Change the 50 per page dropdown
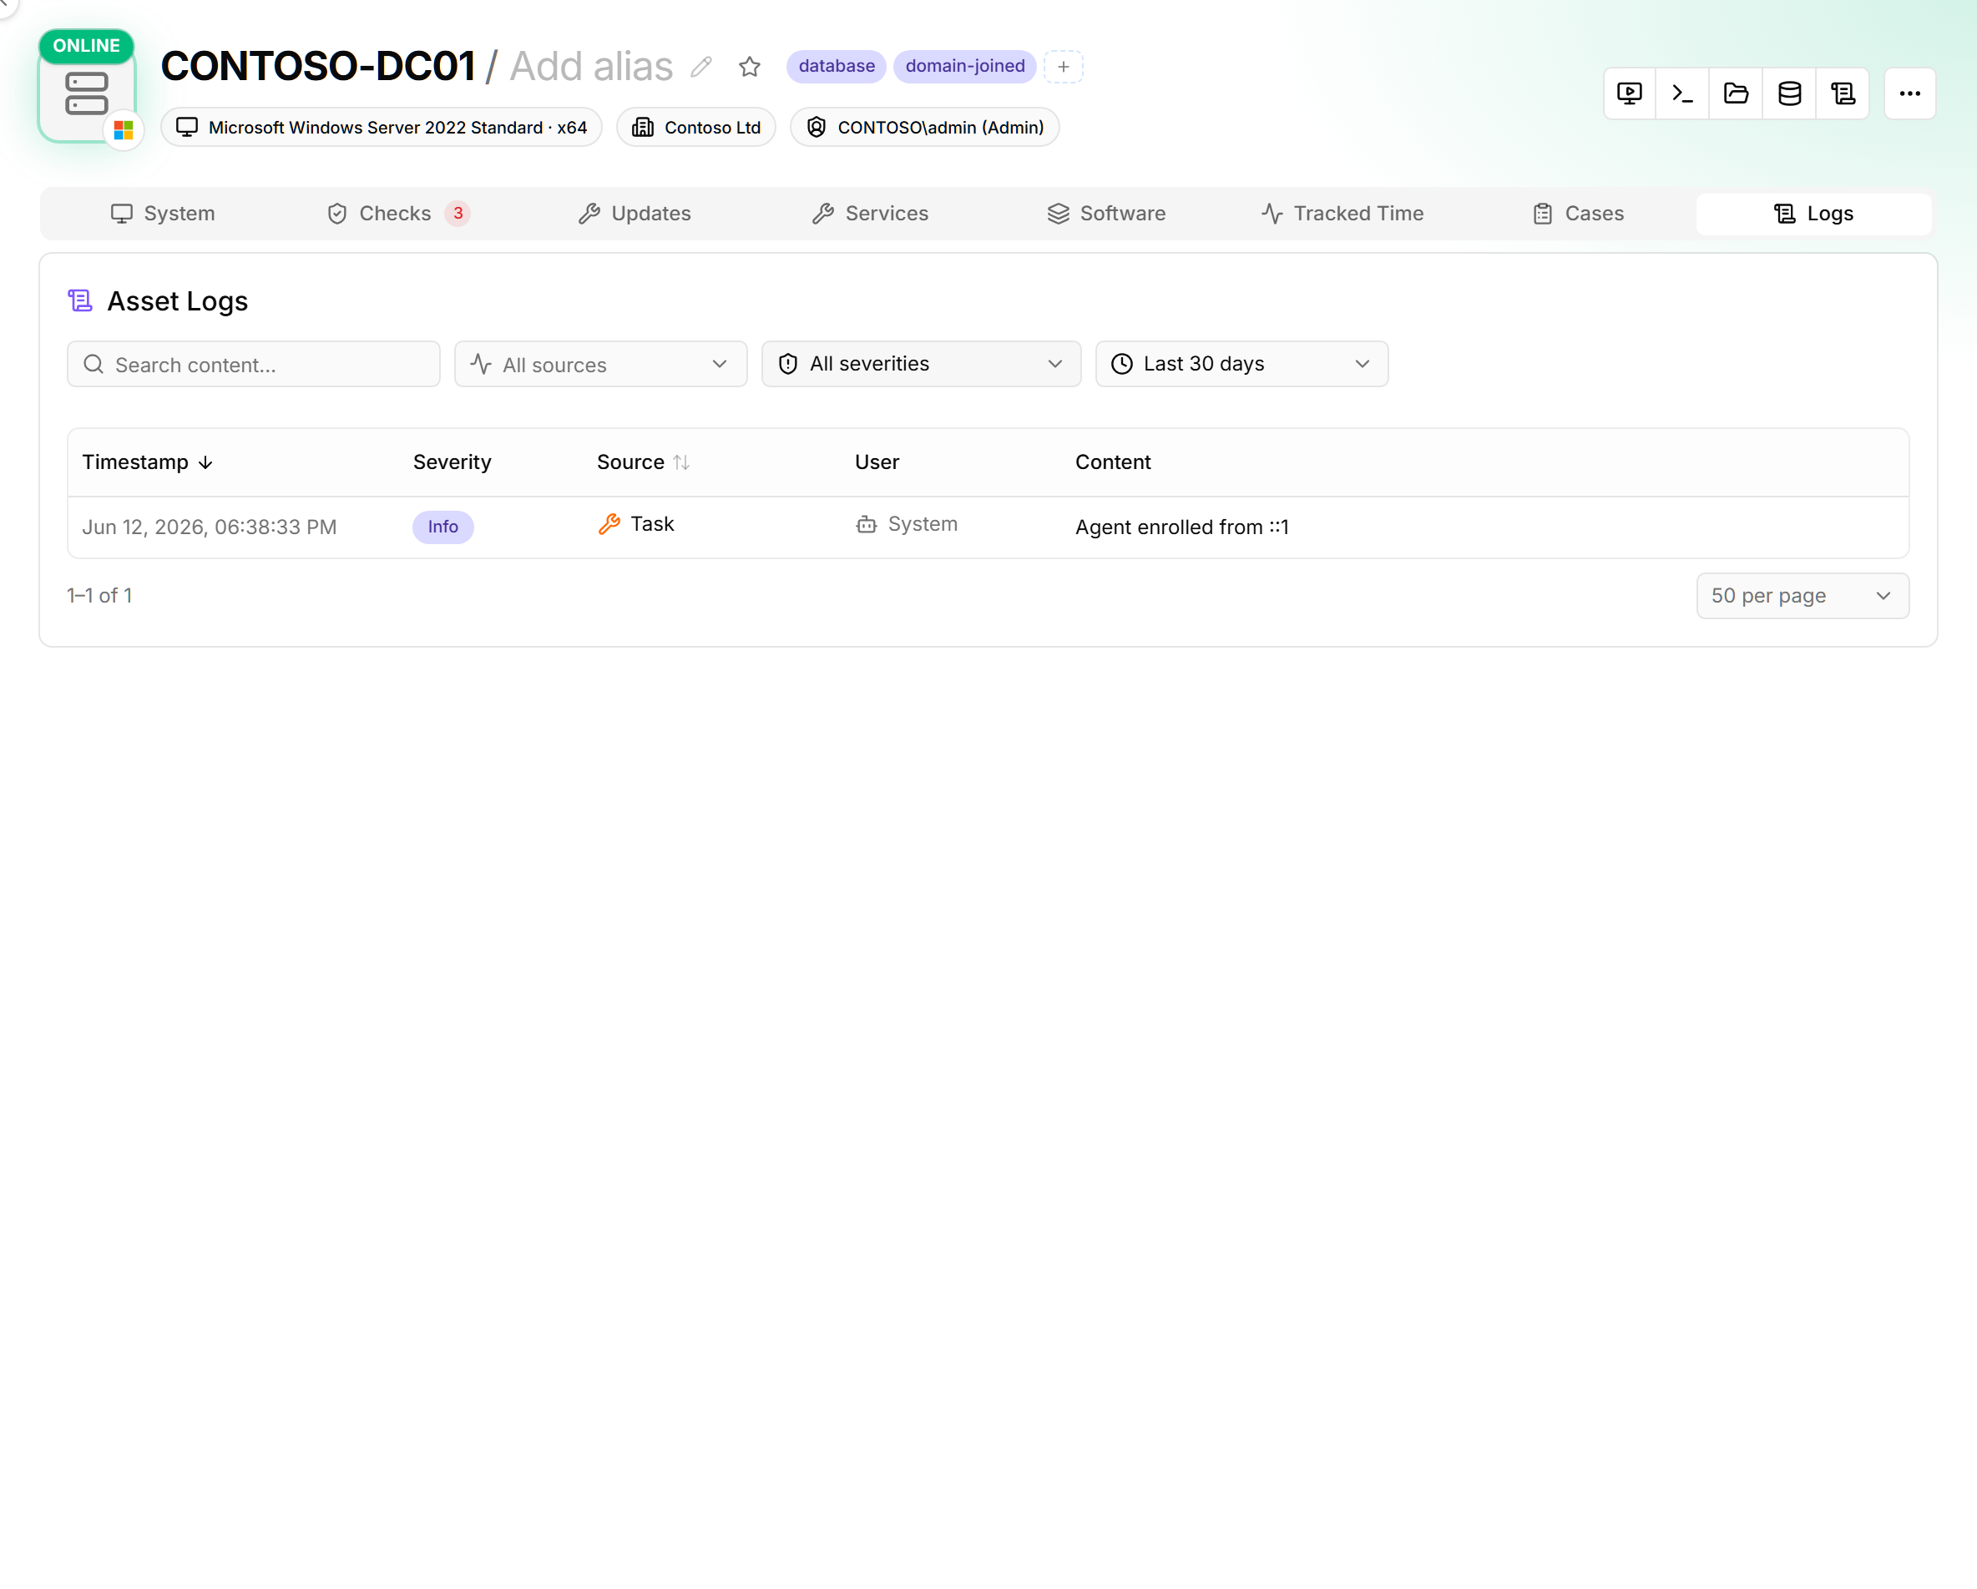Viewport: 1977px width, 1589px height. tap(1803, 596)
